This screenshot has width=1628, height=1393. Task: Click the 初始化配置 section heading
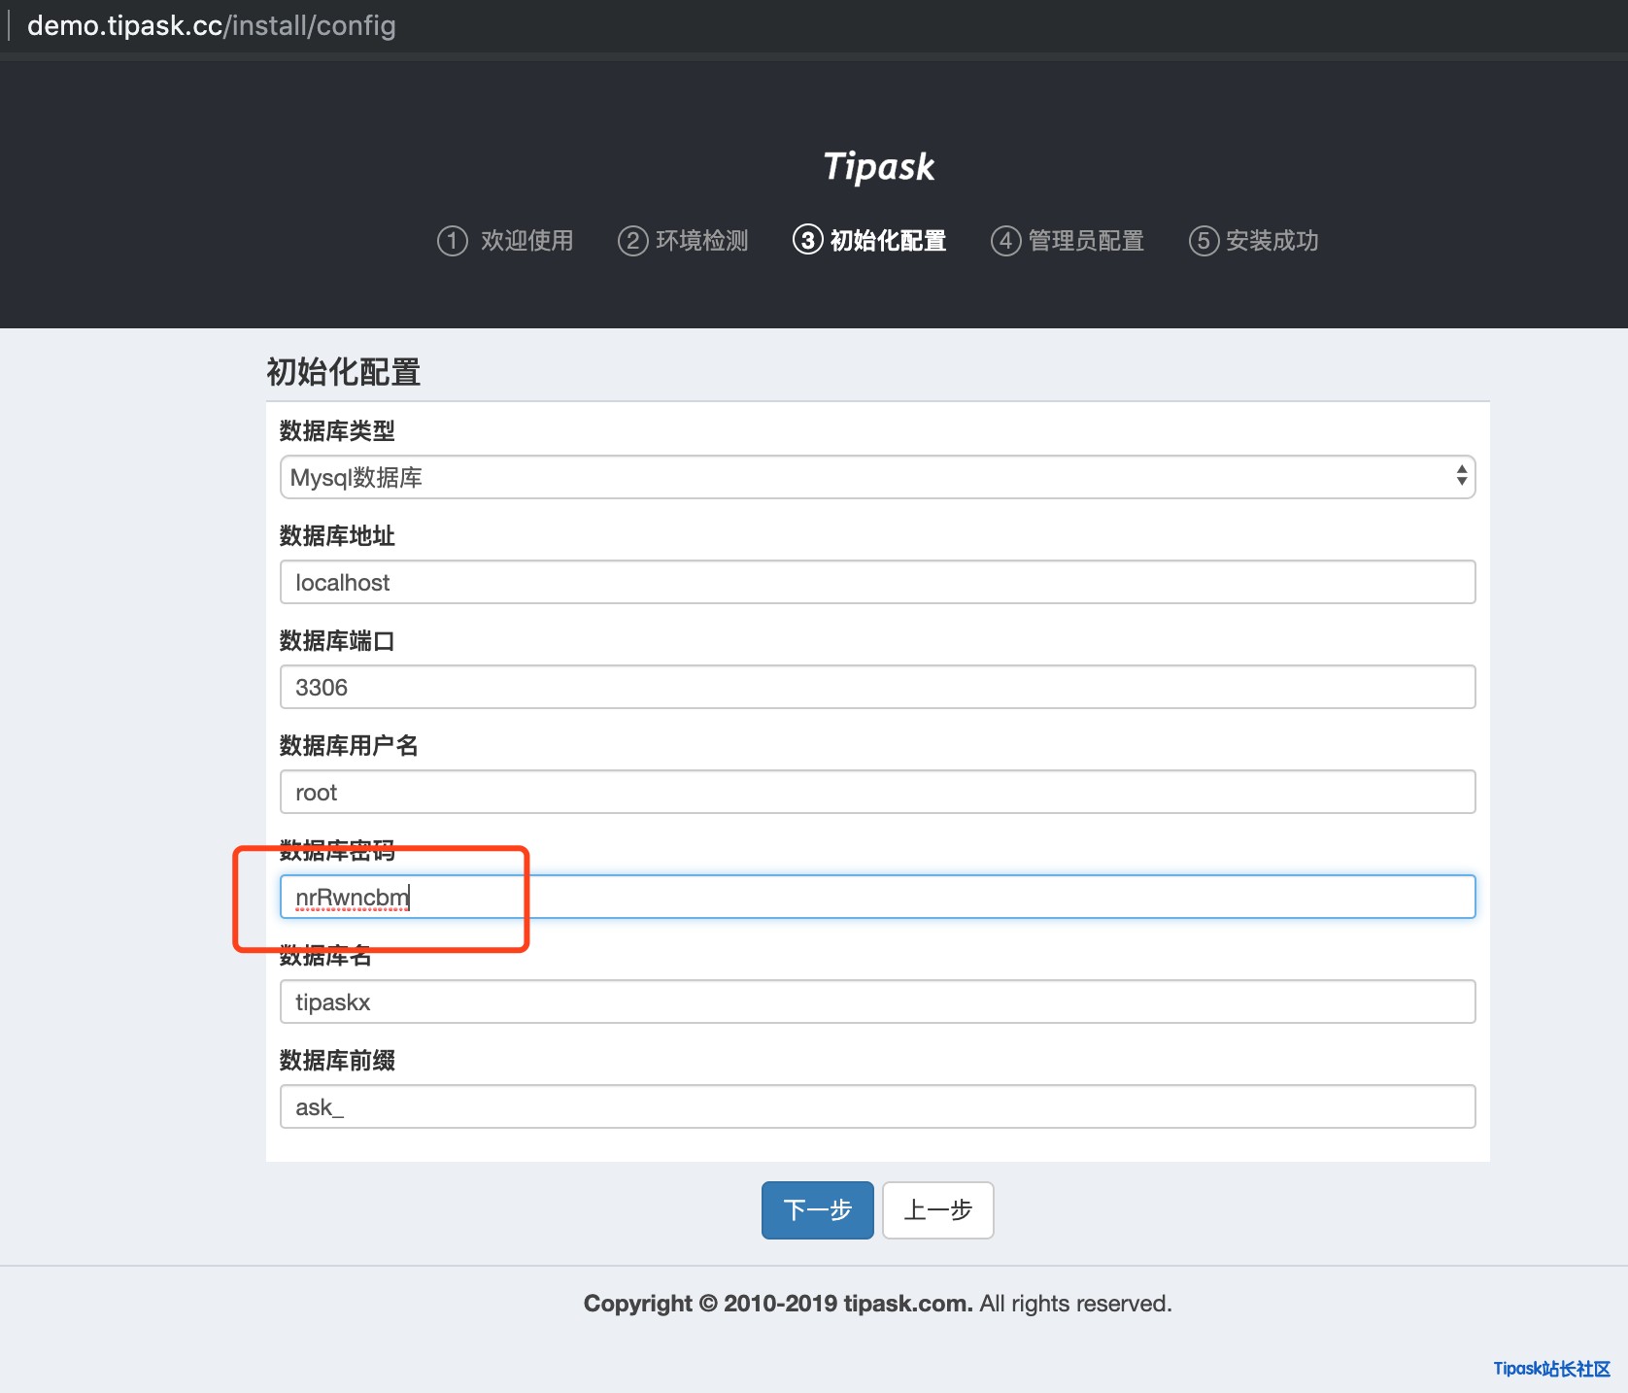pos(343,371)
